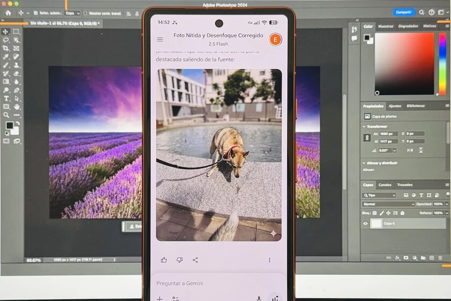Viewport: 451px width, 301px height.
Task: Select the Zoom magnifier tool
Action: 6,115
